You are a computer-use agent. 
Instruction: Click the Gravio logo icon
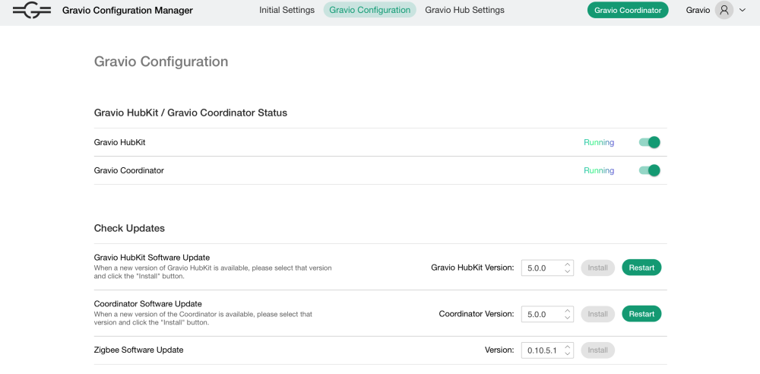click(x=32, y=11)
